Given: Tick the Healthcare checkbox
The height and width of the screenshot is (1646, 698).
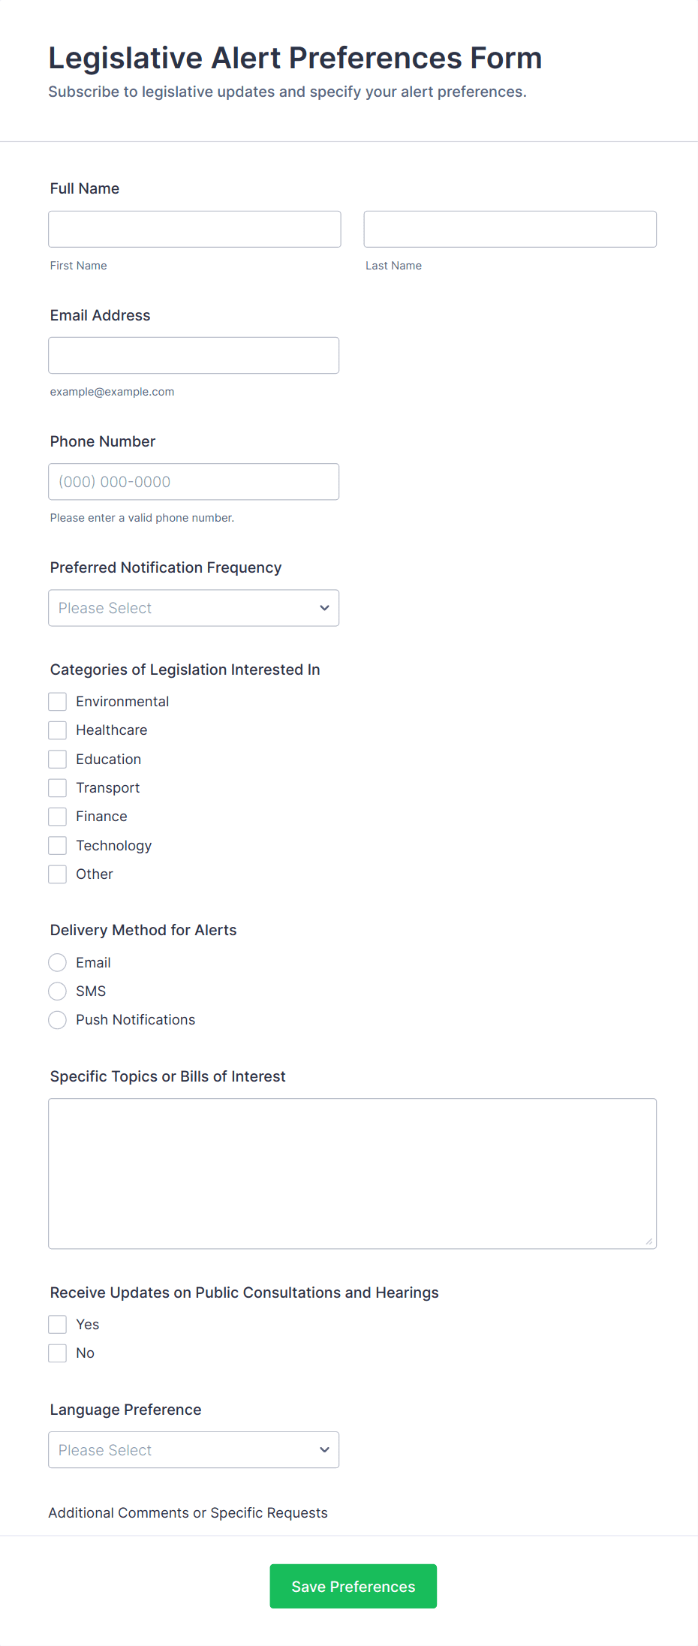Looking at the screenshot, I should (x=58, y=730).
